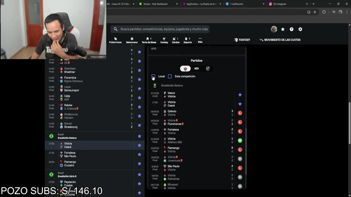Toggle favorite star for Flamengo–Cruzeiro
The image size is (351, 197).
click(x=139, y=164)
